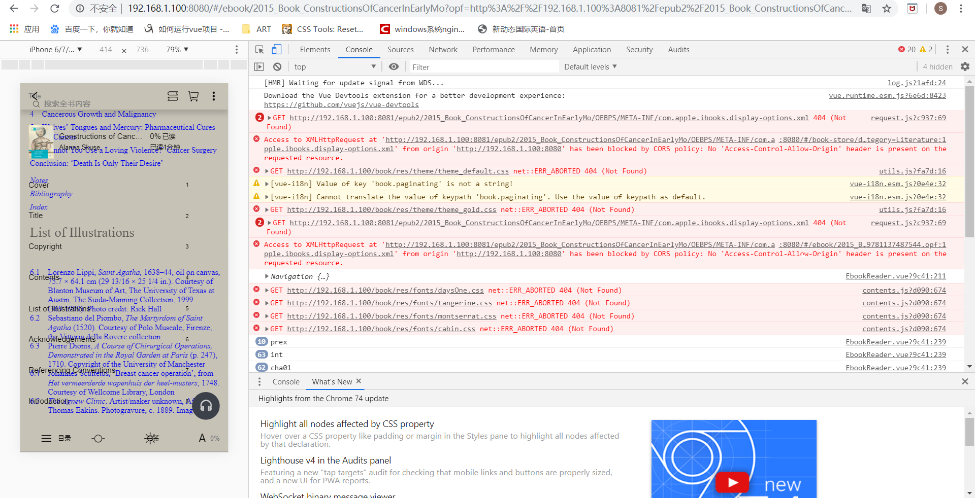Switch to the Elements tab

point(315,50)
